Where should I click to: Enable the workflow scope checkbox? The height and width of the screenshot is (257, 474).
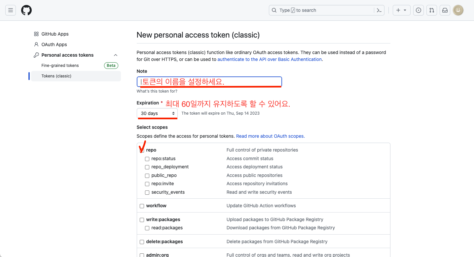coord(142,206)
